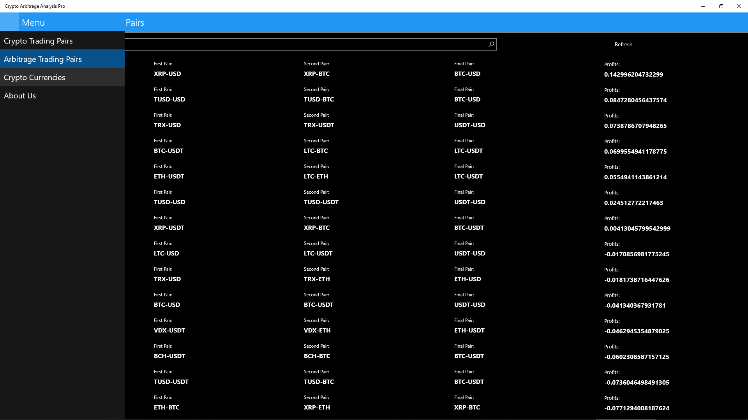This screenshot has width=748, height=420.
Task: Click the search magnifier icon
Action: pos(491,44)
